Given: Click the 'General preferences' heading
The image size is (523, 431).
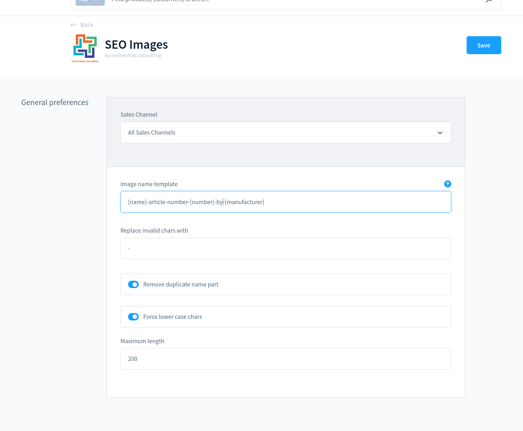Looking at the screenshot, I should 55,103.
